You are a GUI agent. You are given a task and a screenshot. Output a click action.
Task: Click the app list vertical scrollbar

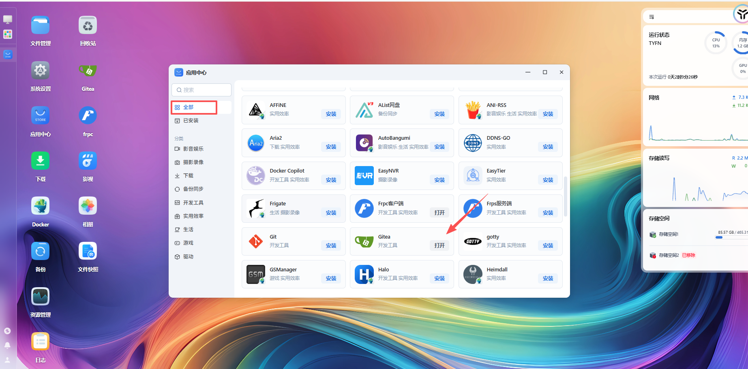click(565, 196)
